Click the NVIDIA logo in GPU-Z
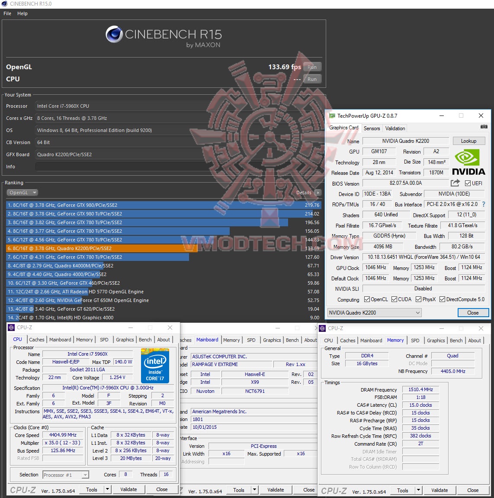494x498 pixels. 468,162
